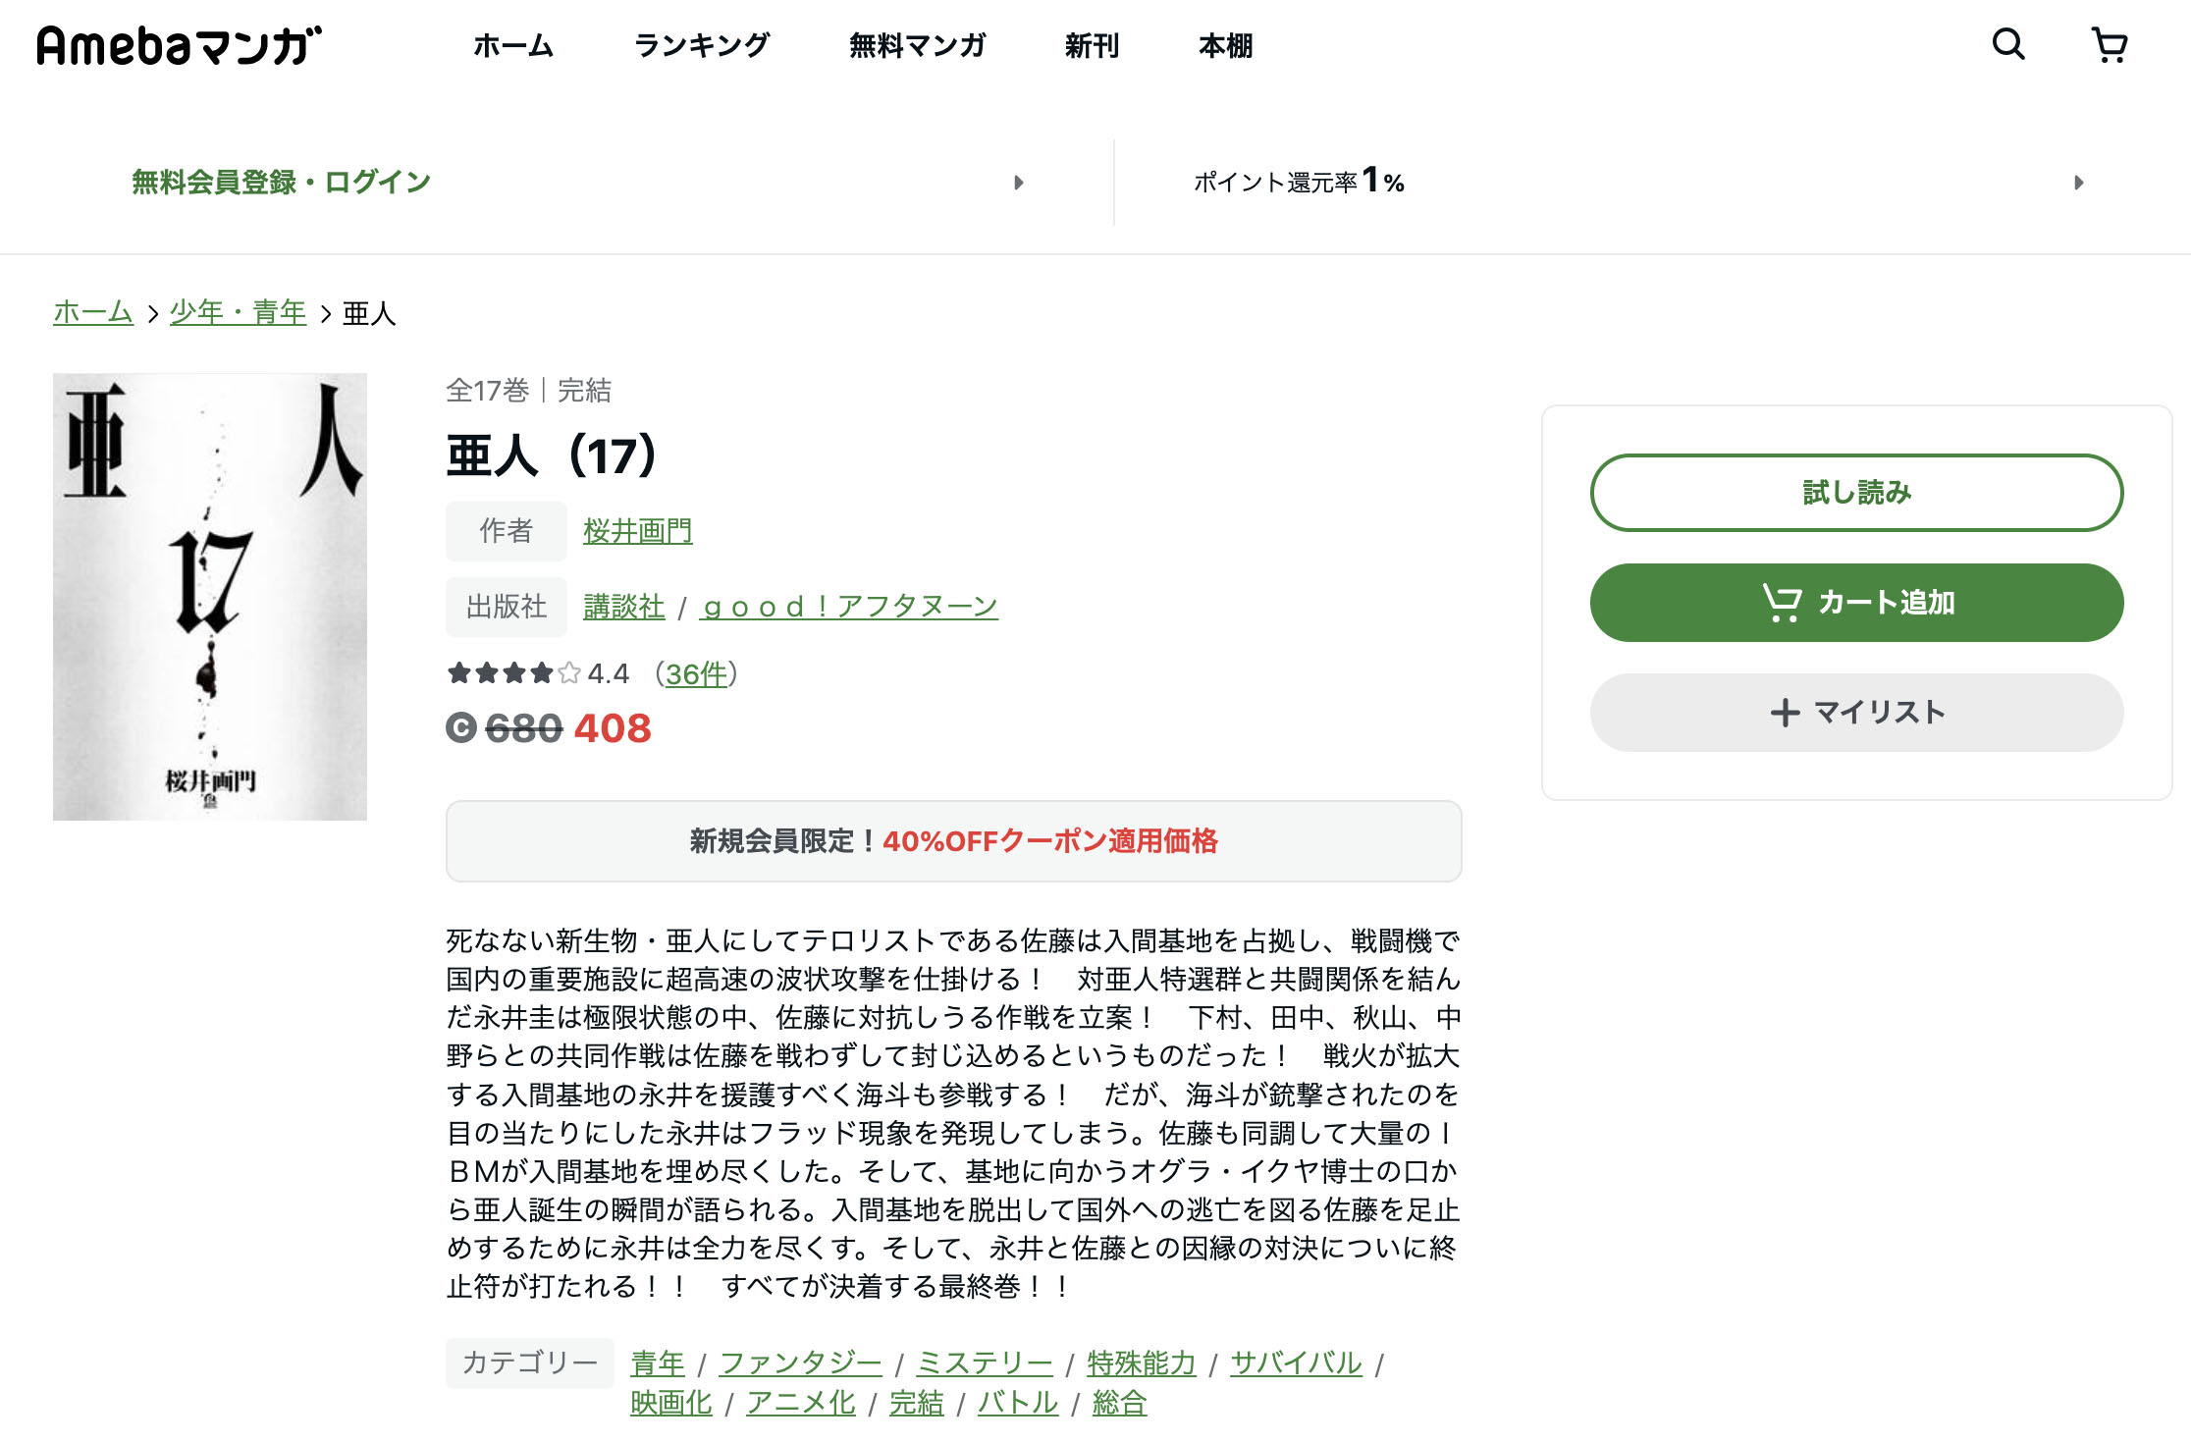Viewport: 2191px width, 1443px height.
Task: Open the ランキング navigation tab
Action: pos(702,45)
